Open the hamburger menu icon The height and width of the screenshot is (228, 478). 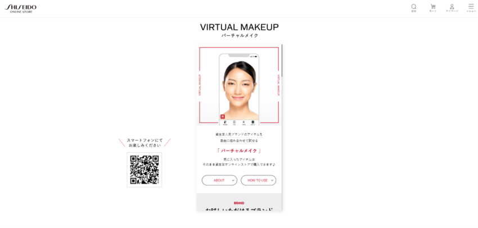coord(471,8)
